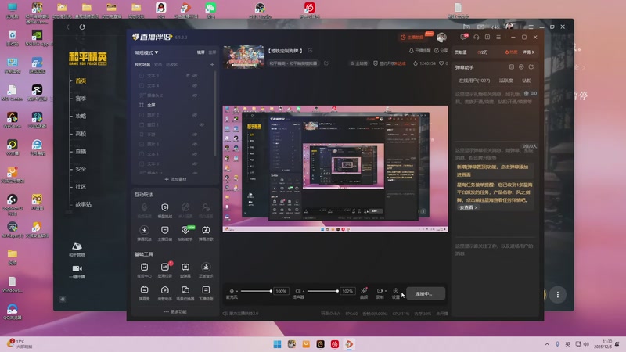Toggle visibility of 图片 3 source

[195, 144]
